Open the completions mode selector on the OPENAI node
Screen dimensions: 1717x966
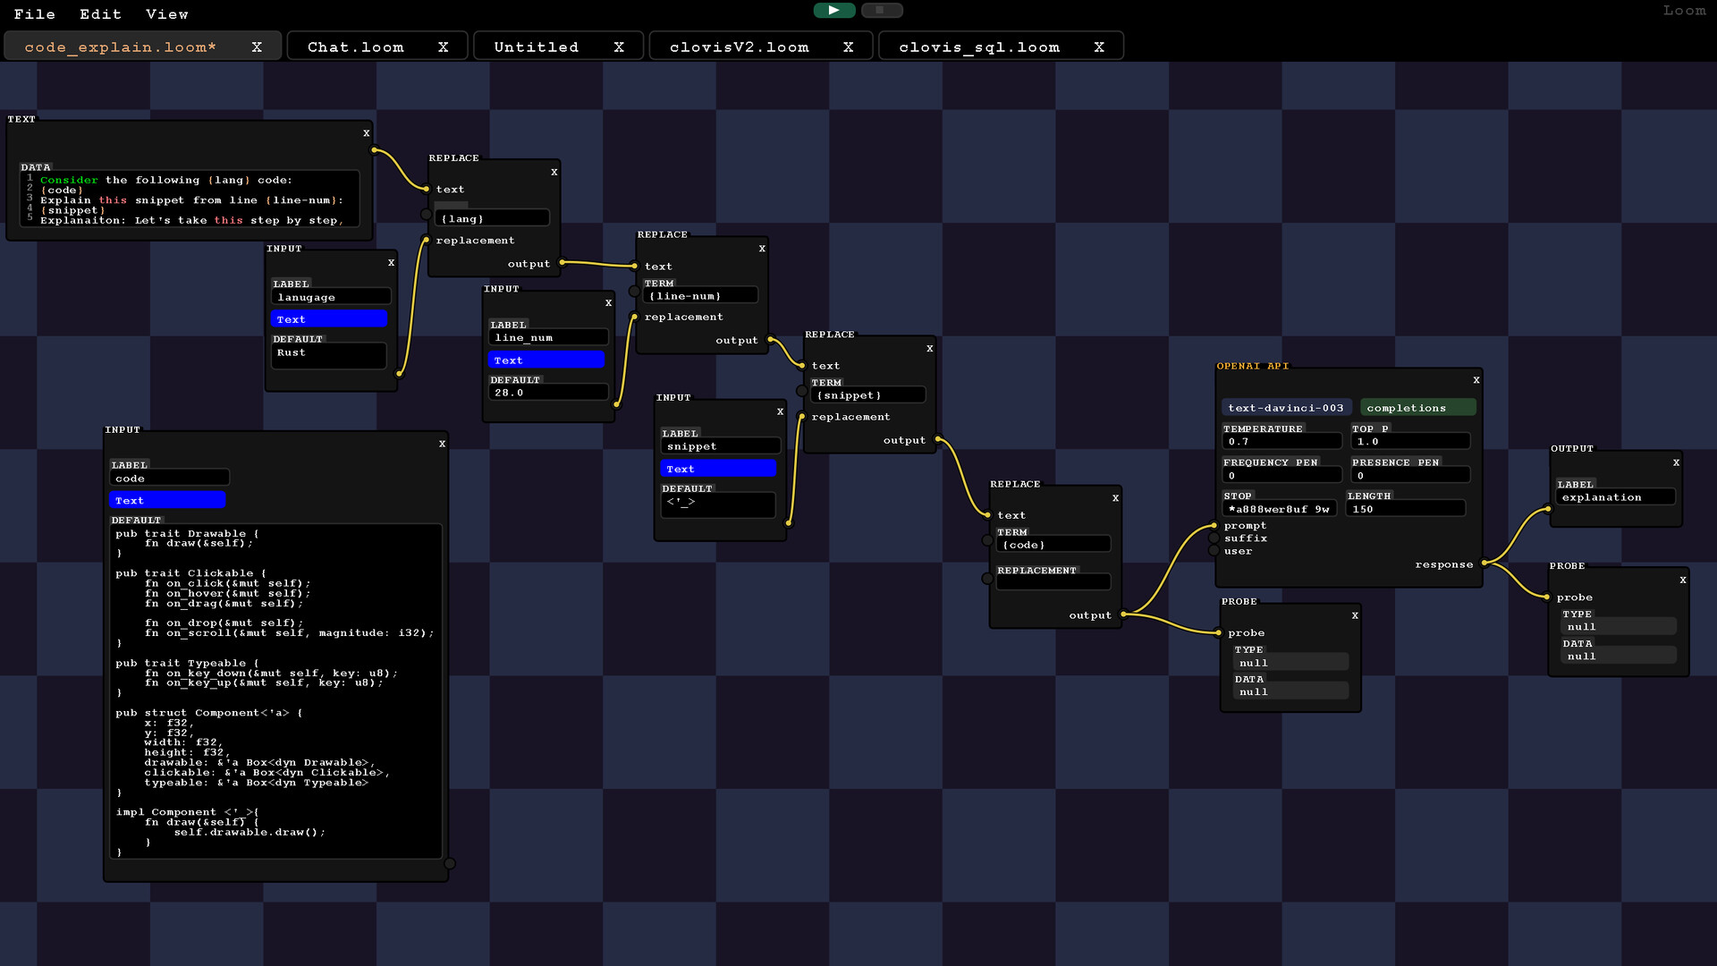1417,407
